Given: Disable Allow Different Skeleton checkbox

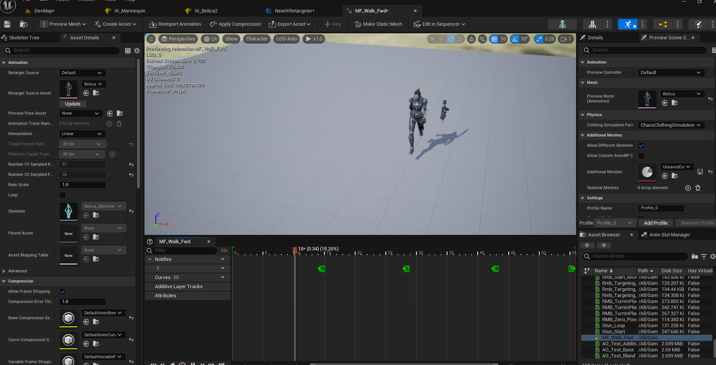Looking at the screenshot, I should coord(641,146).
